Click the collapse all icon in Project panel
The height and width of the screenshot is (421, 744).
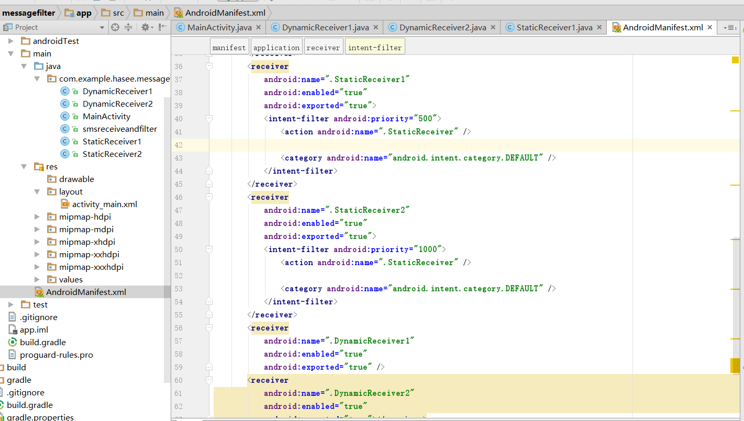pyautogui.click(x=128, y=27)
